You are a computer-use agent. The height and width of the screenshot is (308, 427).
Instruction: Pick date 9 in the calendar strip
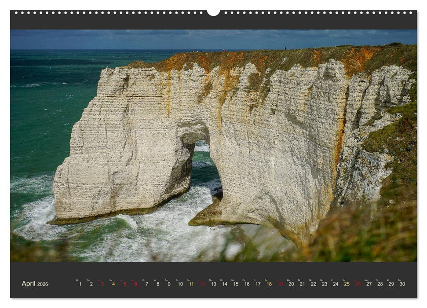coord(169,284)
